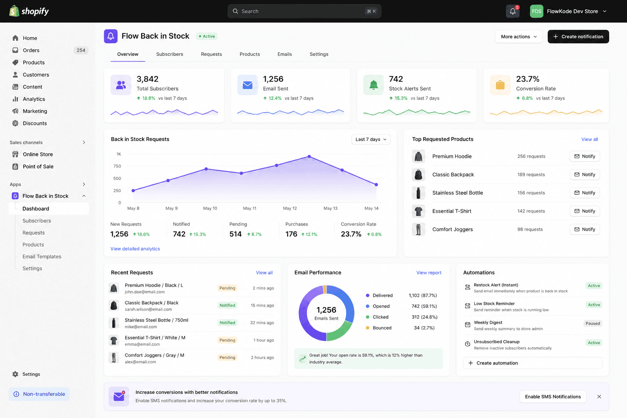This screenshot has width=627, height=418.
Task: Click the Customers person icon
Action: 16,75
